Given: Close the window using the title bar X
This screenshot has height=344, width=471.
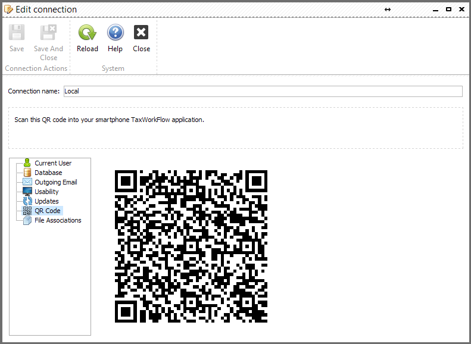Looking at the screenshot, I should 462,10.
